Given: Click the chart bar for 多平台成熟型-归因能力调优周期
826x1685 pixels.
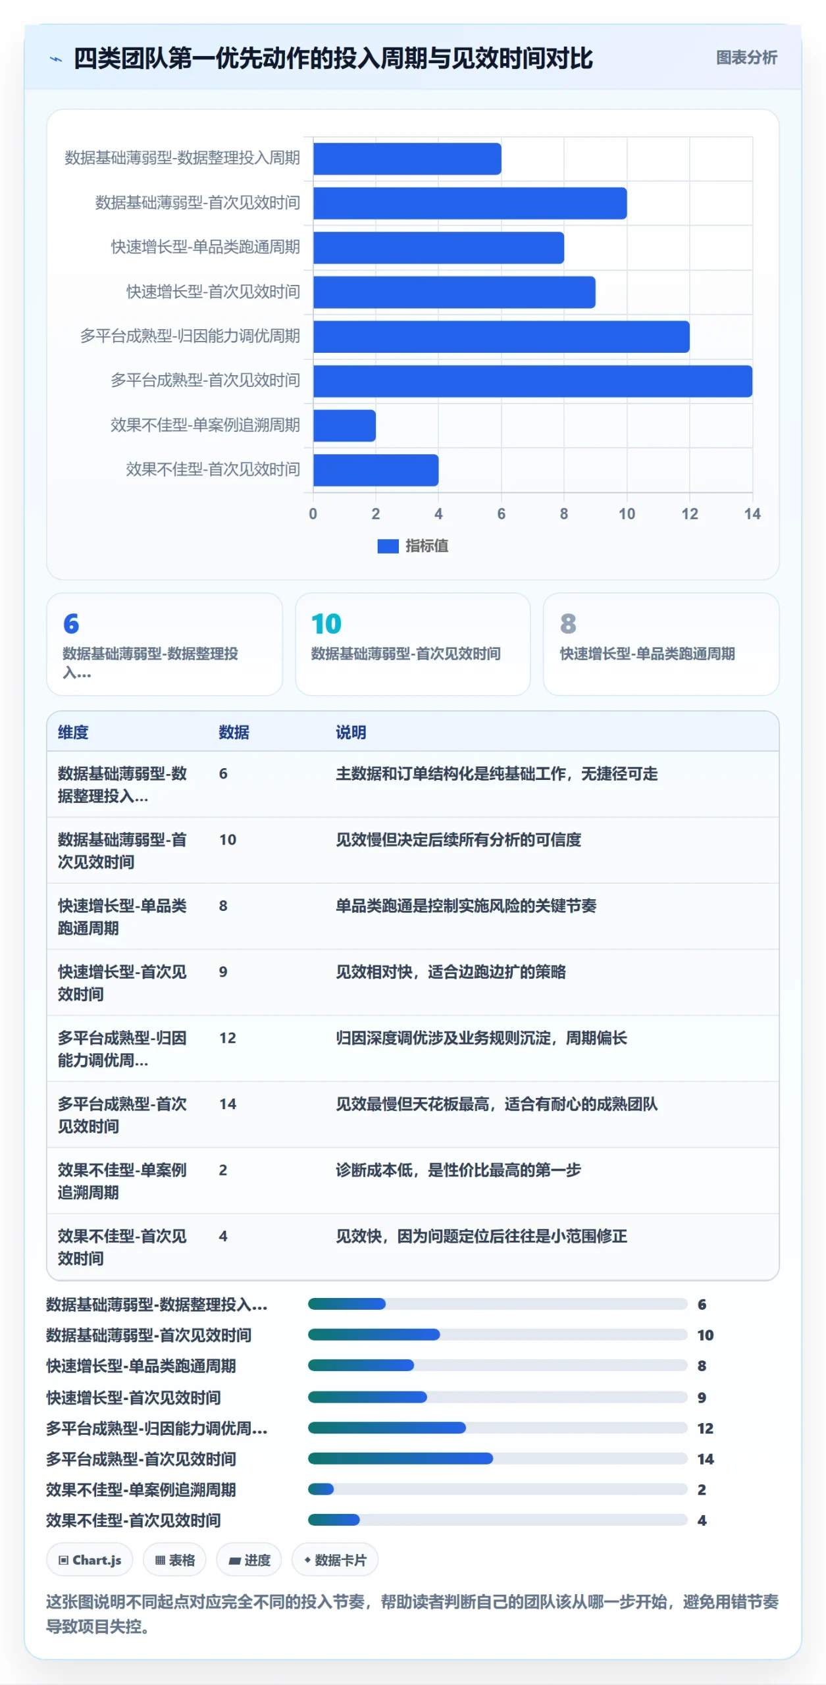Looking at the screenshot, I should point(502,337).
